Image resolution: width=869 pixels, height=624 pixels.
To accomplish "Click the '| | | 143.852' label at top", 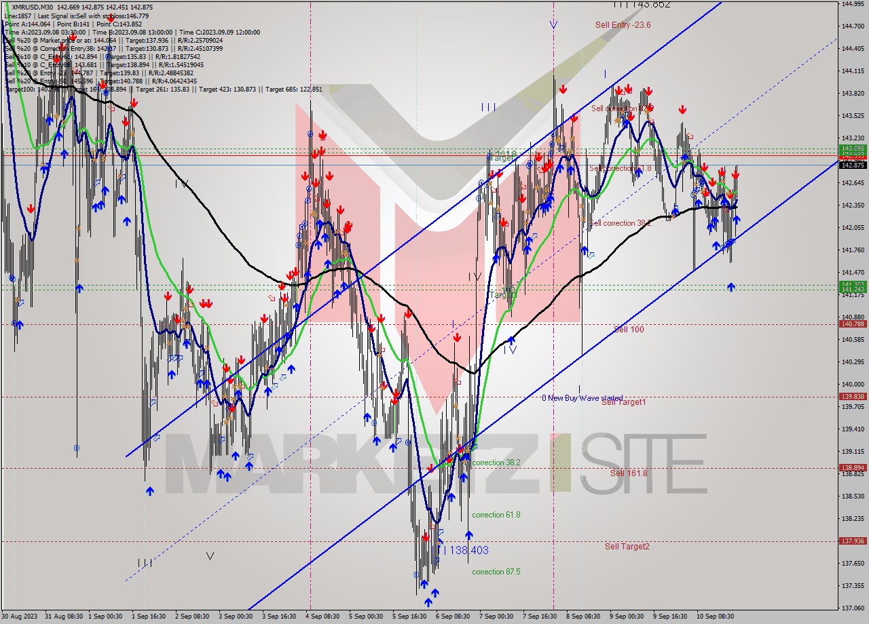I will 642,4.
